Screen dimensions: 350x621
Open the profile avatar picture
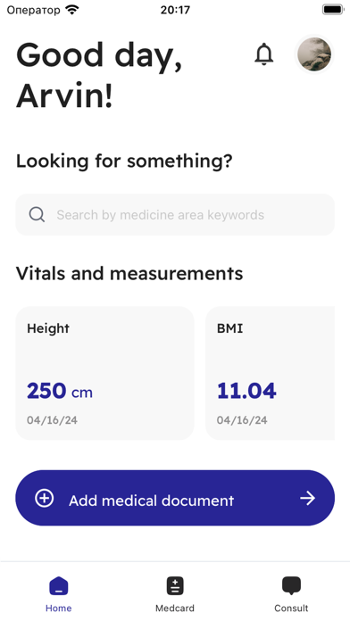[314, 54]
